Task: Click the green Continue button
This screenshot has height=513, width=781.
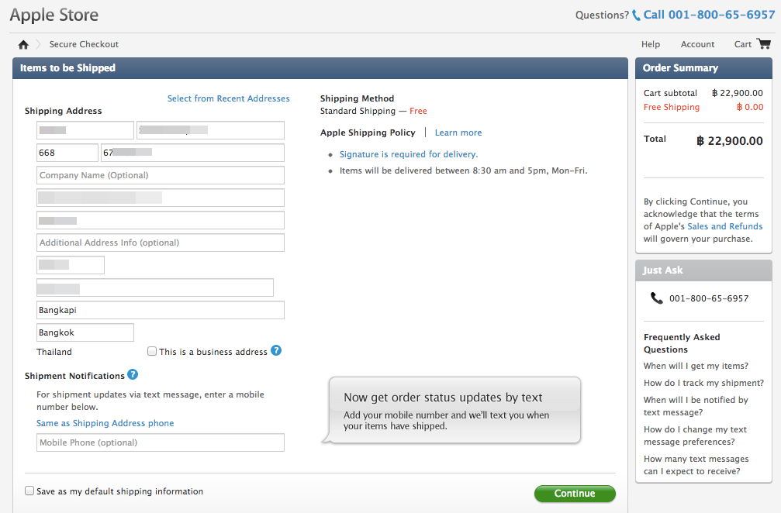Action: pos(575,494)
